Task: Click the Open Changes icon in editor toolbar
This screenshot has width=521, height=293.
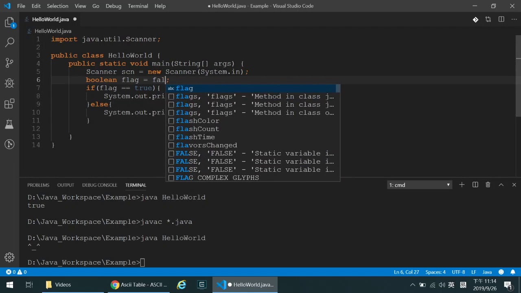Action: pyautogui.click(x=488, y=20)
